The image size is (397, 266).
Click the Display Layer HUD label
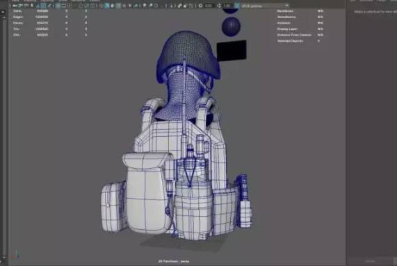click(x=287, y=29)
